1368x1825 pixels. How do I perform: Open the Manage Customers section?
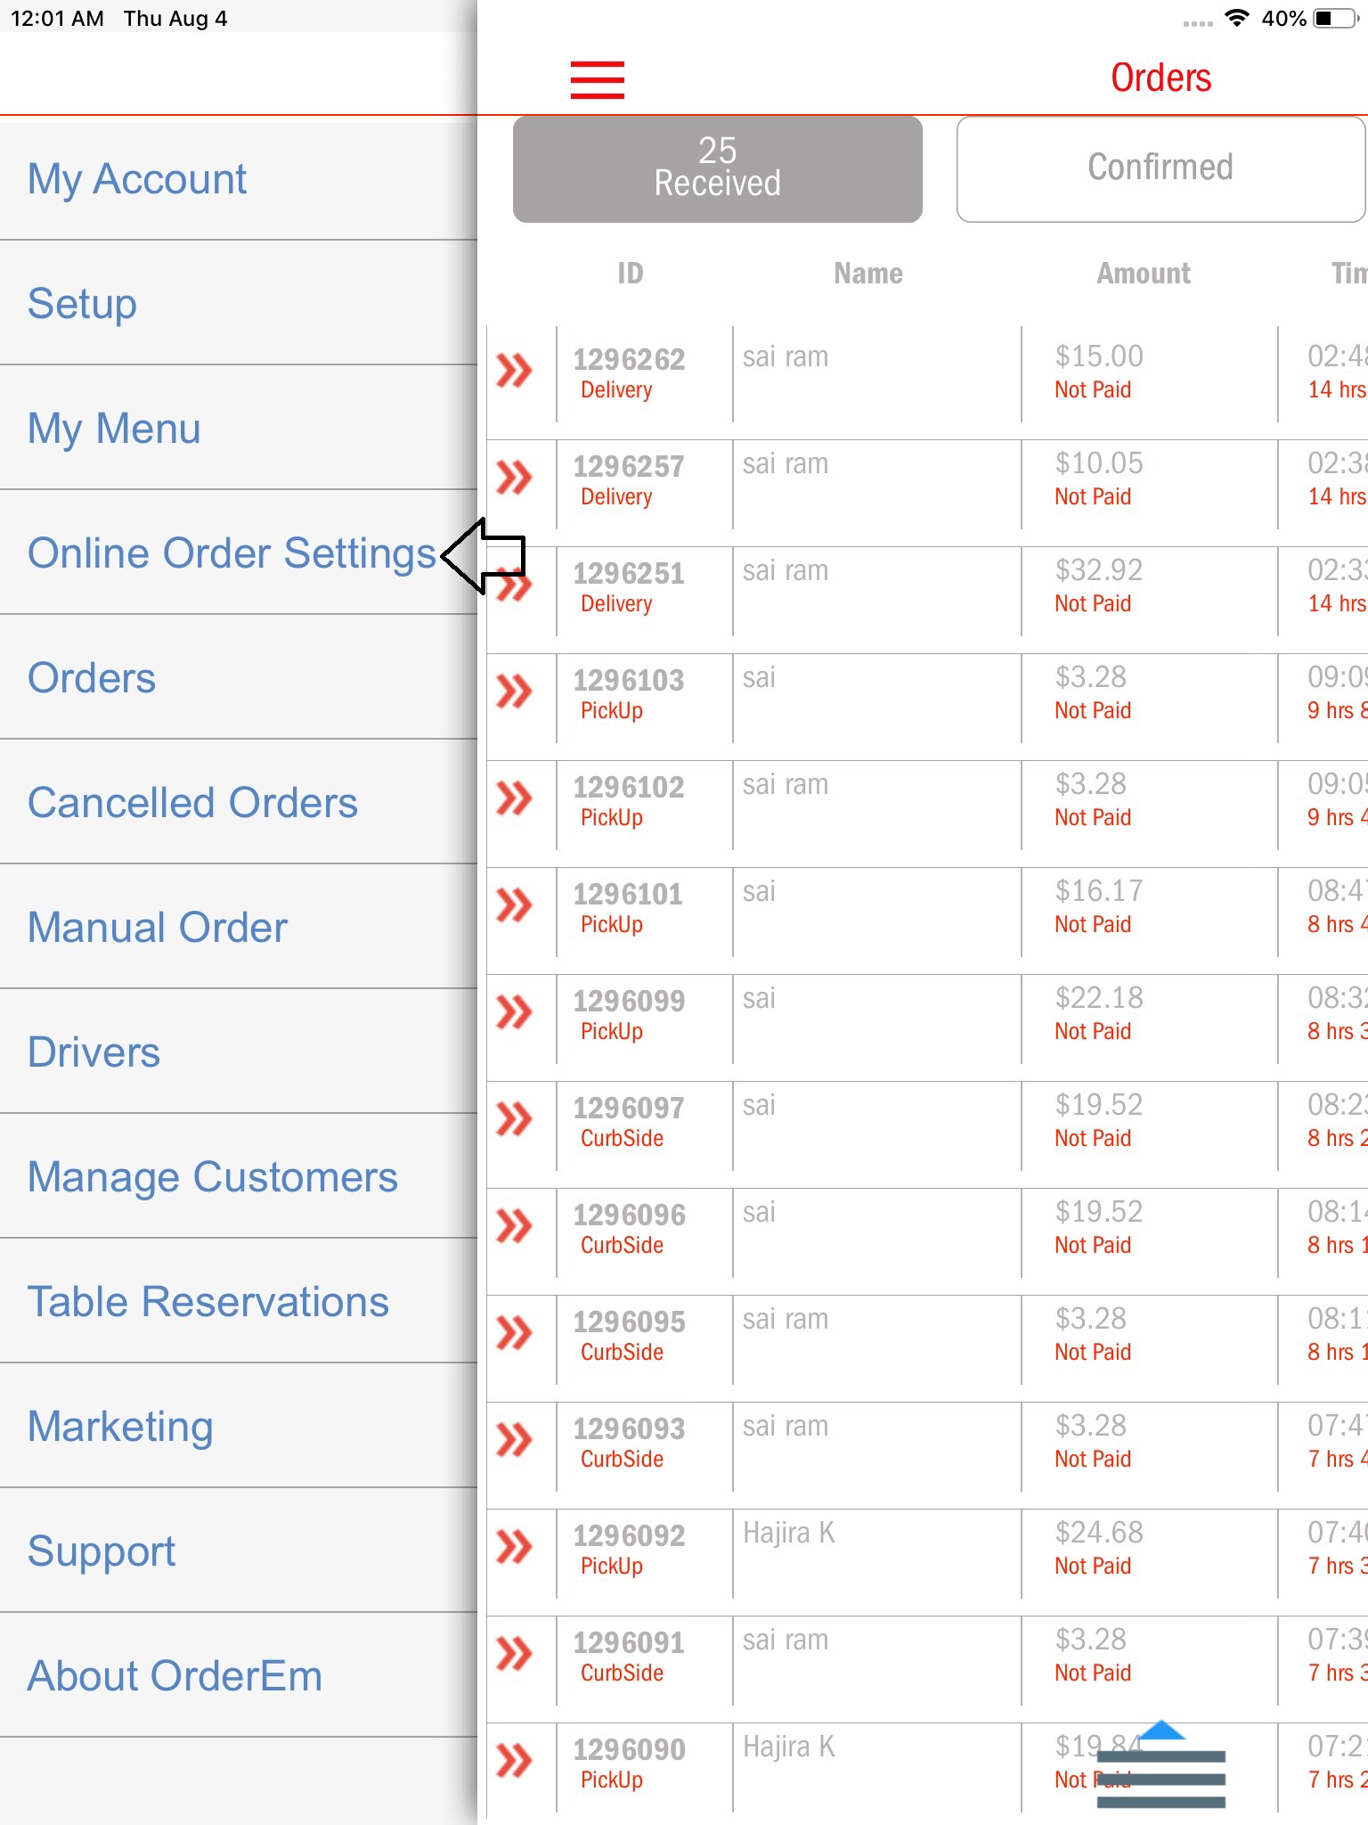click(212, 1177)
